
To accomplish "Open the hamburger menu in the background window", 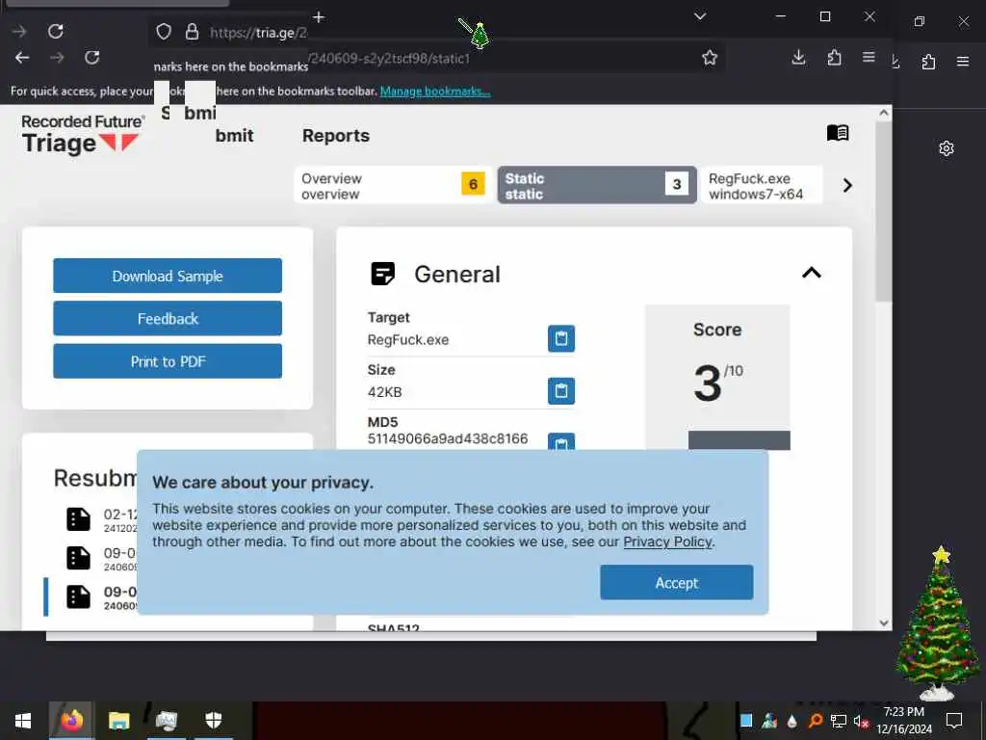I will coord(963,62).
